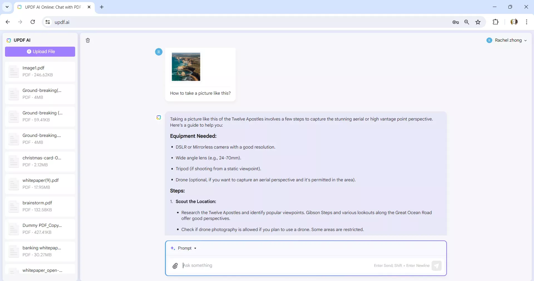
Task: Open Ground-breaking(... PDF 4MB file
Action: [x=40, y=94]
